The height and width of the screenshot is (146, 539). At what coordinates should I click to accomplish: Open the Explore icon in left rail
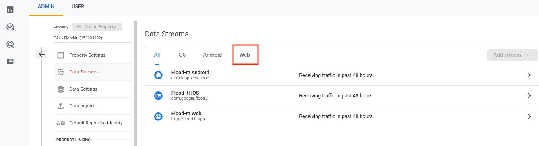[x=10, y=27]
